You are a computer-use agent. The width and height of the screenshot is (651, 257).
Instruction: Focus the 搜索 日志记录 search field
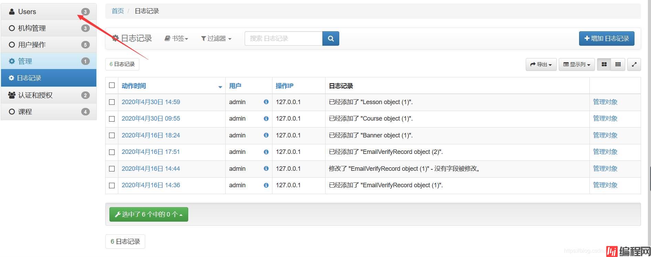284,38
